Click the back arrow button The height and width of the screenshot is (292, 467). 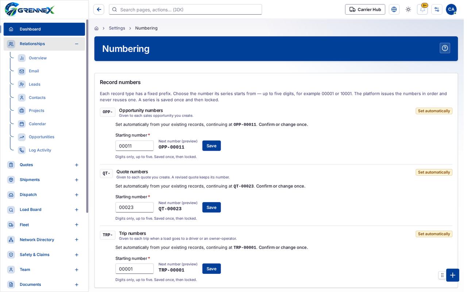point(99,9)
